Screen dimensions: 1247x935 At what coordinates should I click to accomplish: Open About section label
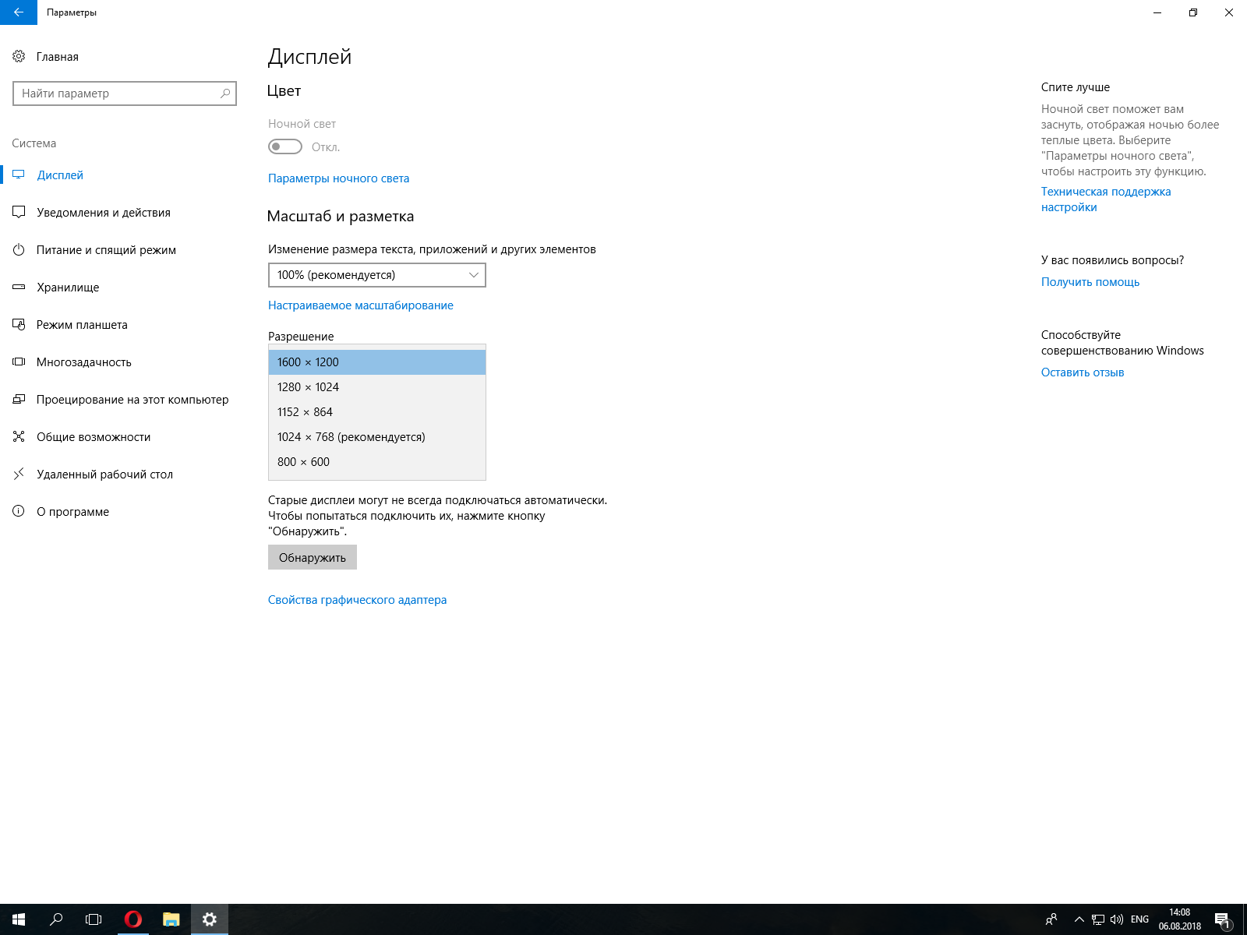[x=73, y=512]
